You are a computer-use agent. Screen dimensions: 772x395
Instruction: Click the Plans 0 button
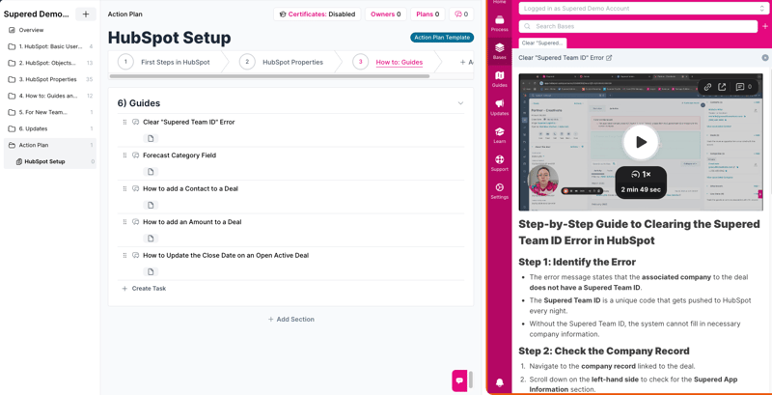tap(427, 14)
